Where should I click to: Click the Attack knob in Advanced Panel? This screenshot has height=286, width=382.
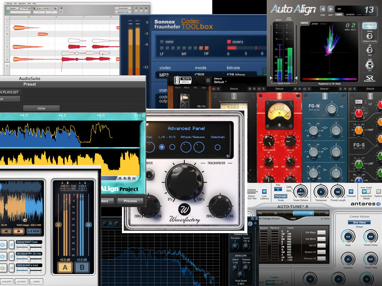186,147
